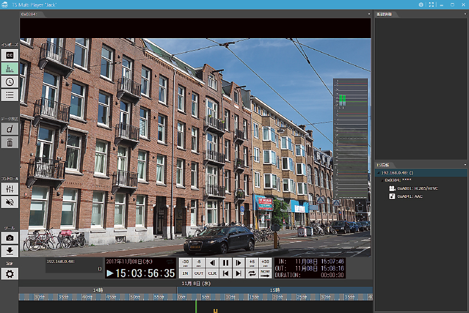The height and width of the screenshot is (313, 469).
Task: Open settings with the gear icon
Action: coord(10,274)
